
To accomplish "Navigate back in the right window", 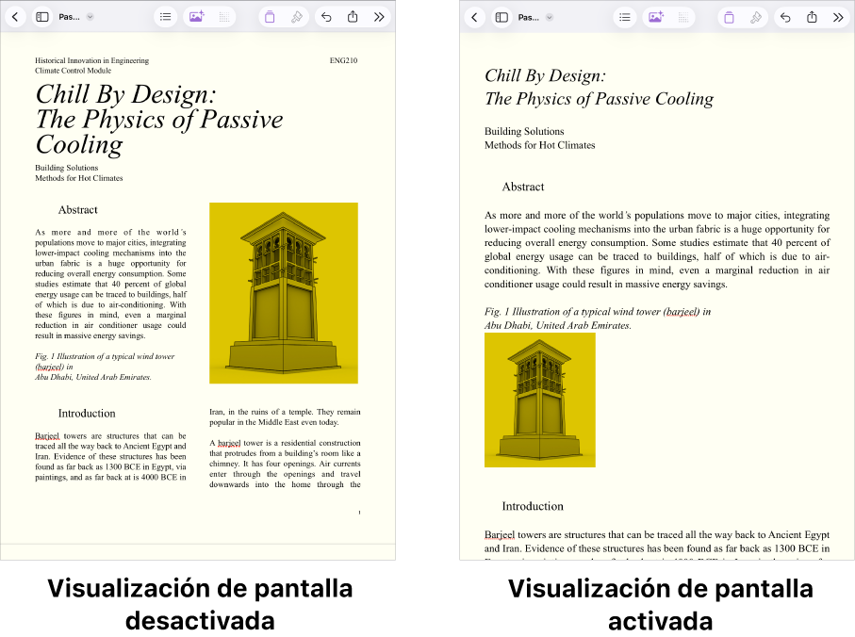I will [475, 16].
